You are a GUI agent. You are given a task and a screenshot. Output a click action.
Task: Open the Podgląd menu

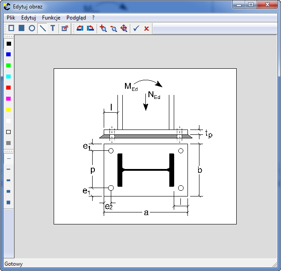pyautogui.click(x=76, y=18)
